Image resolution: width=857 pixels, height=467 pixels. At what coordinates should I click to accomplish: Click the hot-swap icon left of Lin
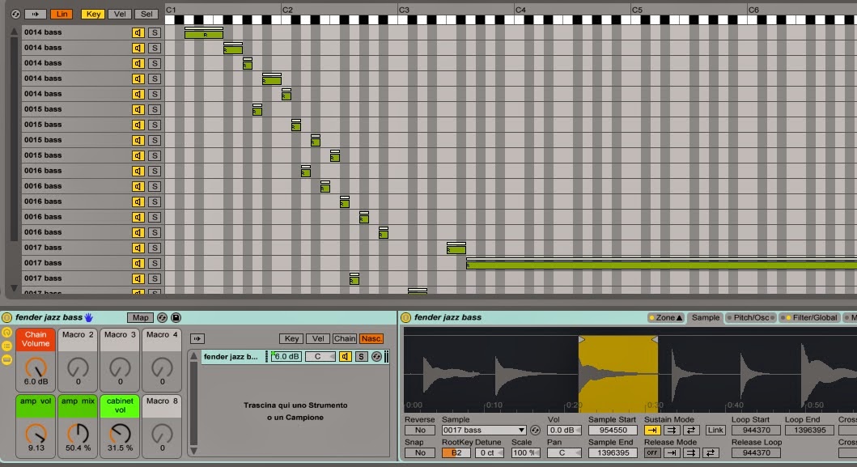coord(15,15)
